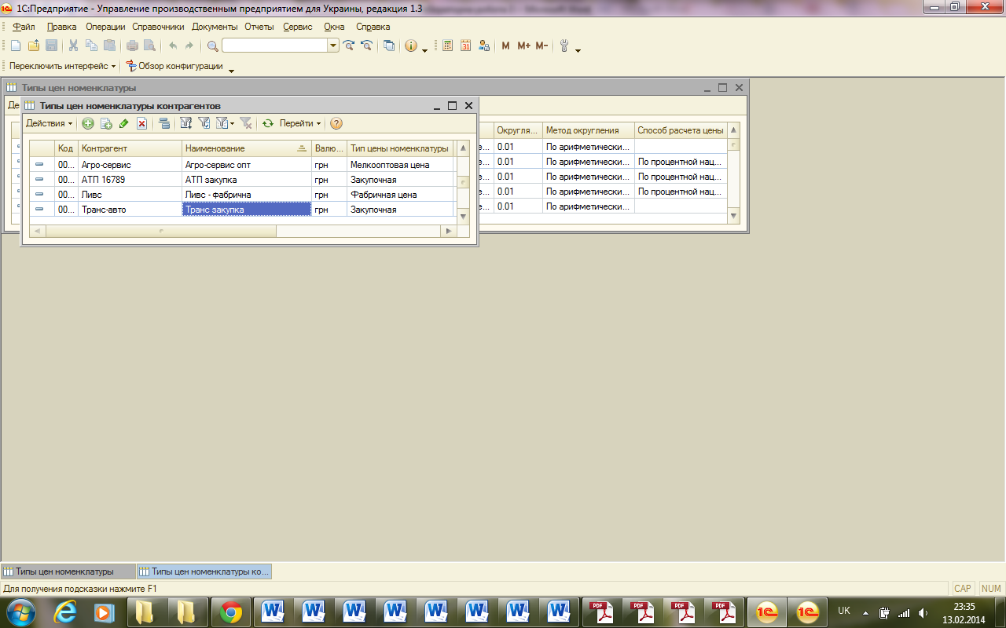Click the disable filter icon
The width and height of the screenshot is (1006, 628).
point(246,123)
